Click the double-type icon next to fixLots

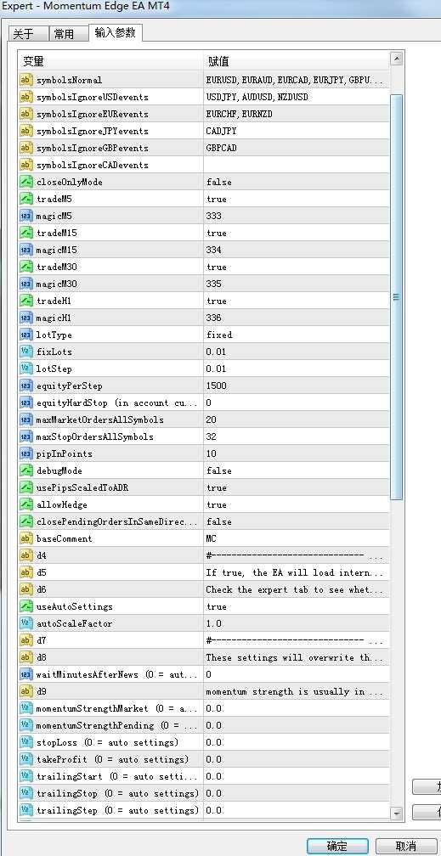26,352
